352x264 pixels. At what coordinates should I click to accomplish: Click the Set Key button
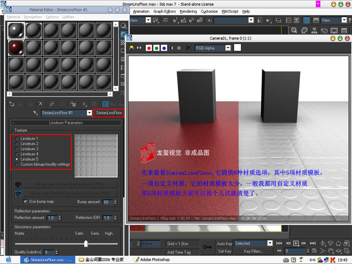coord(224,251)
